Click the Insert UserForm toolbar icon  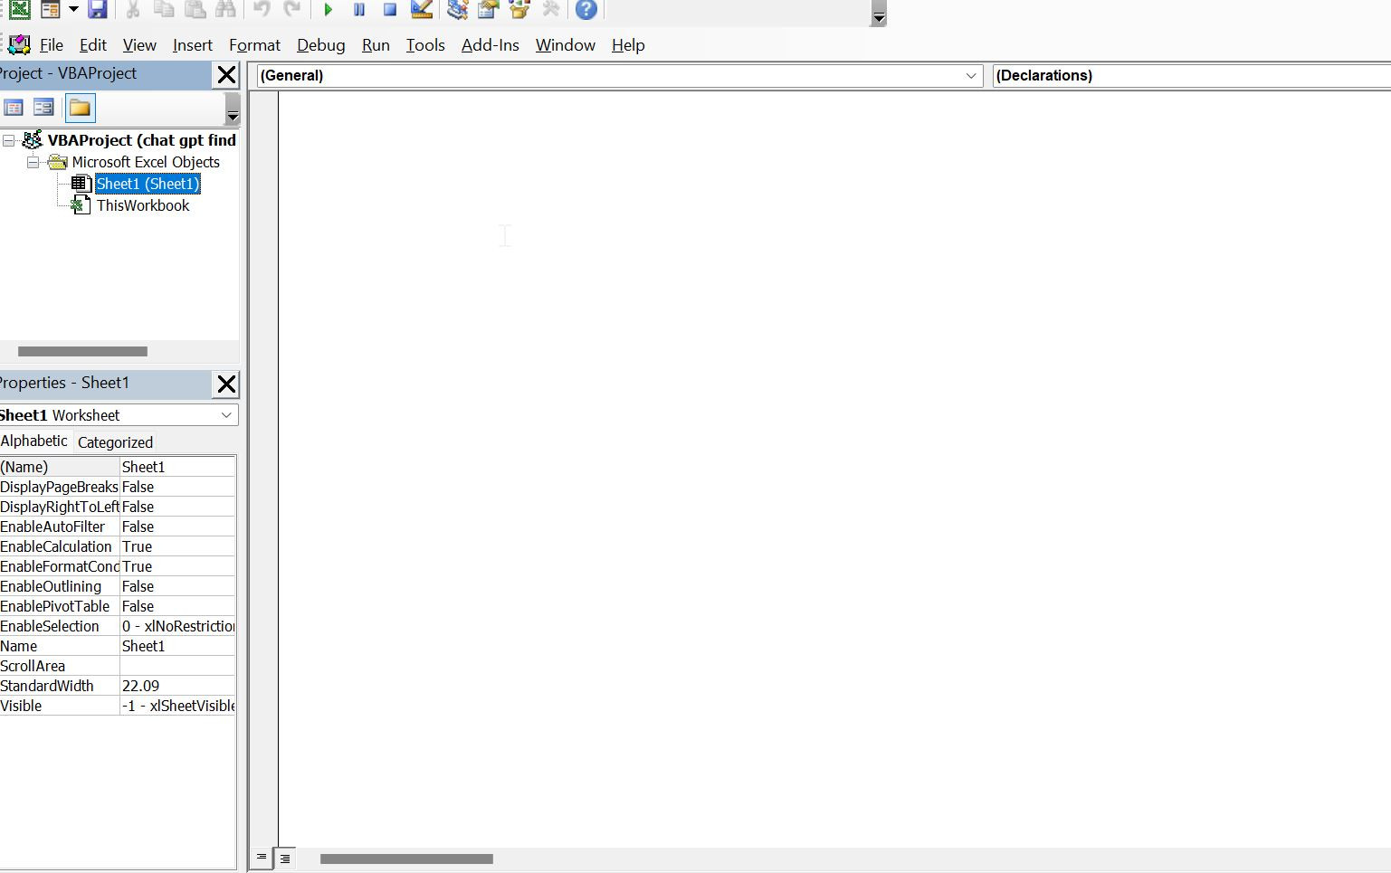coord(51,10)
